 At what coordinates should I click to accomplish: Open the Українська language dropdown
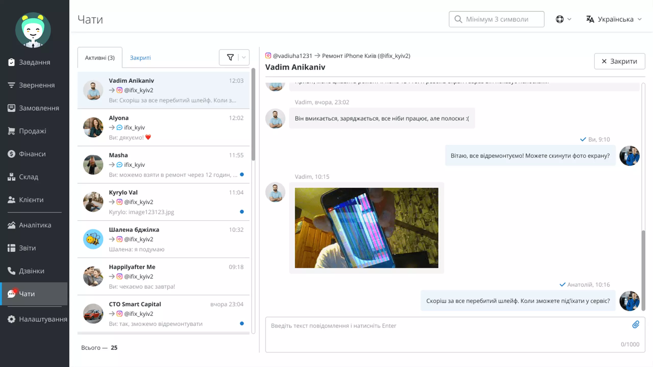coord(614,19)
